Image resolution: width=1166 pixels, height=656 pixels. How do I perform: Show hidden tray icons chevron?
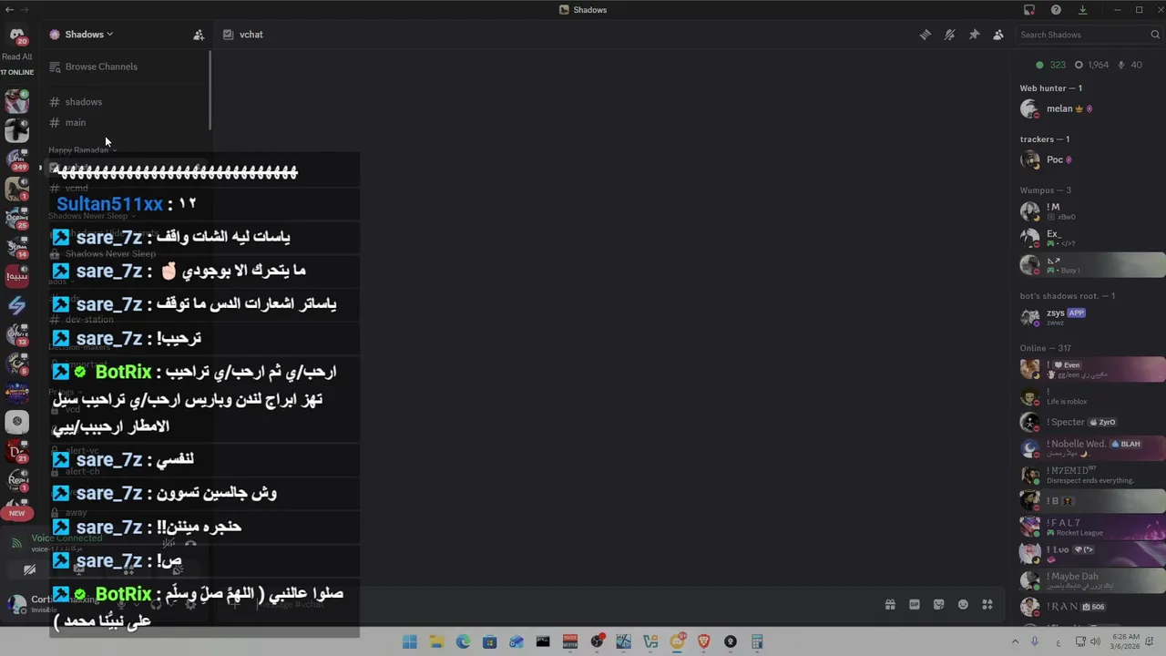pos(1015,641)
